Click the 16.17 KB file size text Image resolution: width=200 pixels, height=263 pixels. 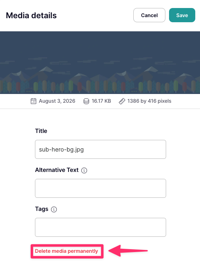[101, 101]
